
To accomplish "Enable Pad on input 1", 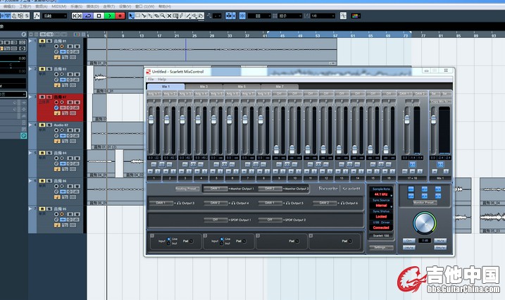I will (x=191, y=241).
